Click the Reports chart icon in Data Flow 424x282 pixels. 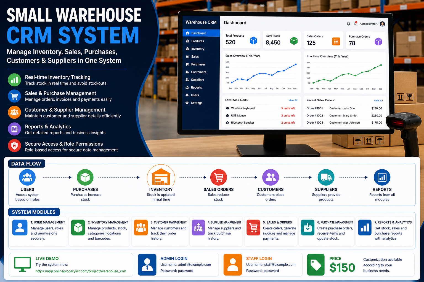382,177
